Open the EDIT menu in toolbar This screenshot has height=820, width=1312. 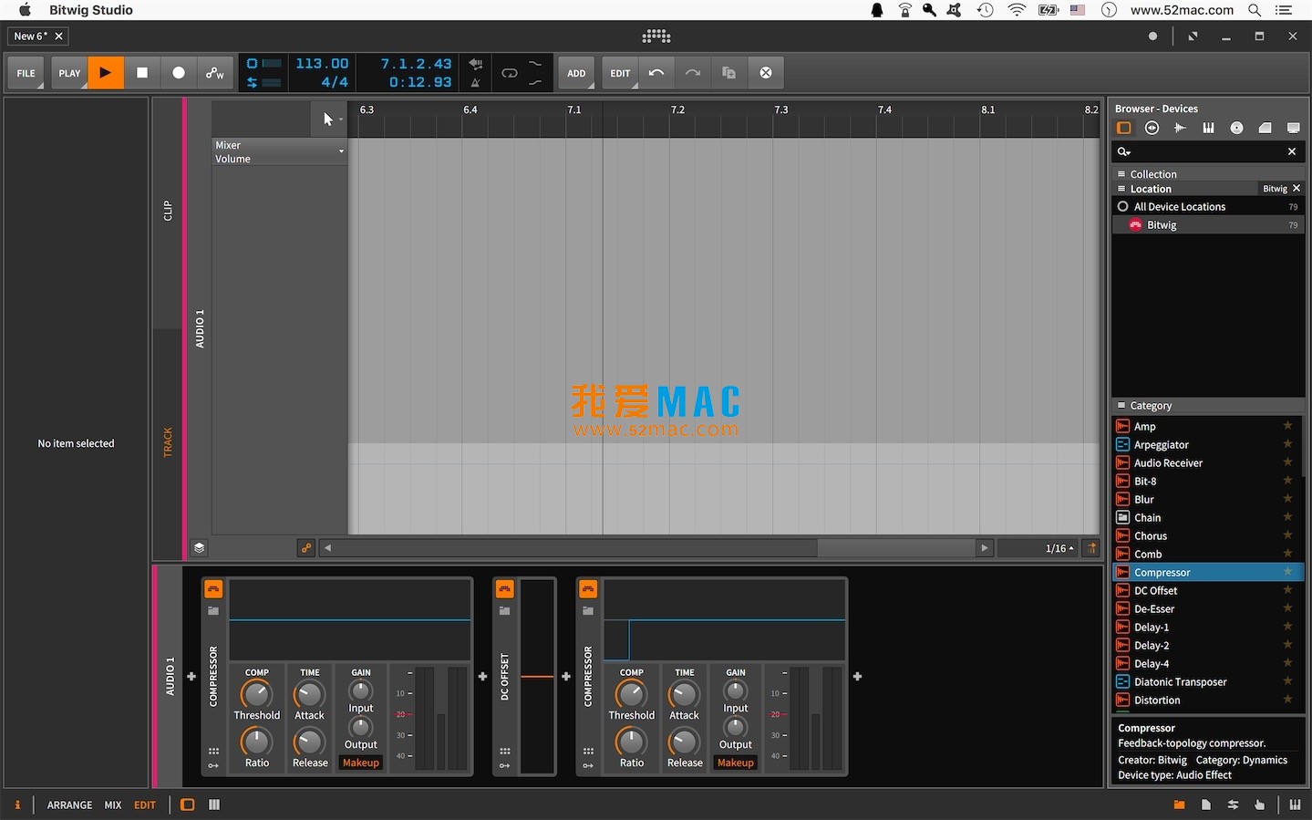click(x=621, y=73)
